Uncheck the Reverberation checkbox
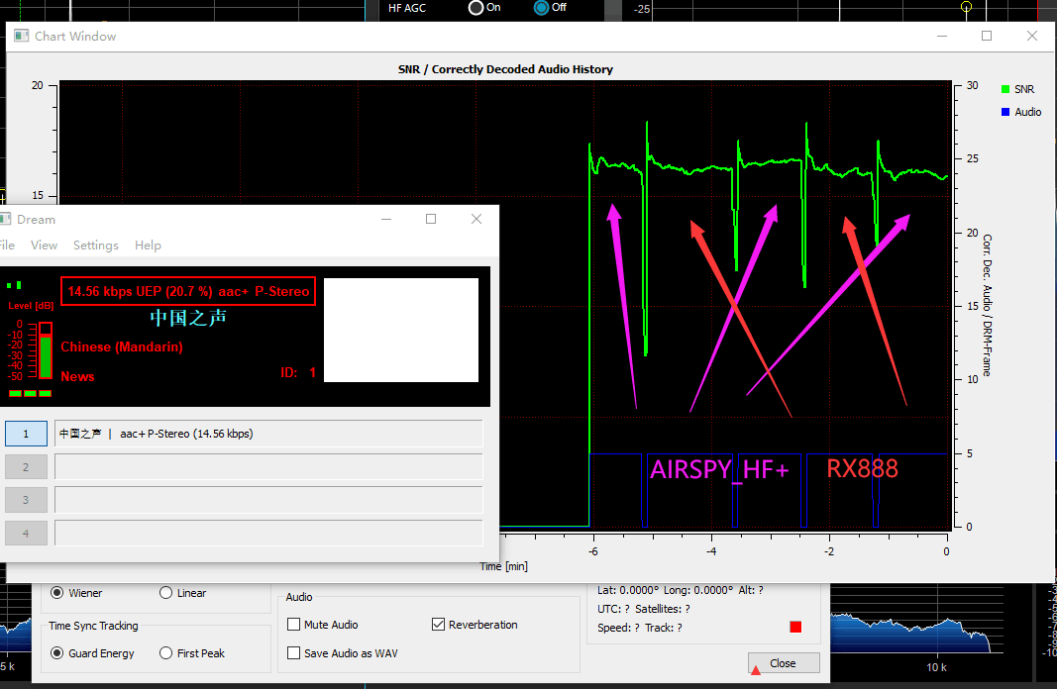 pyautogui.click(x=439, y=625)
